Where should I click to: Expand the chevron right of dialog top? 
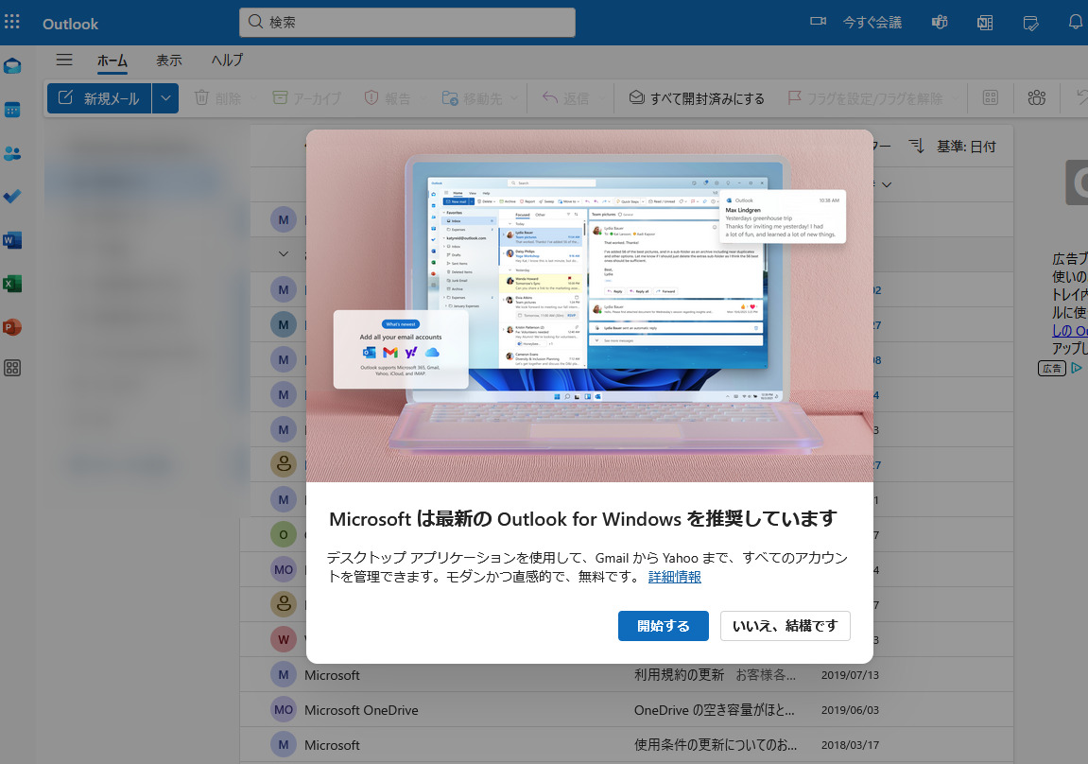click(x=886, y=184)
